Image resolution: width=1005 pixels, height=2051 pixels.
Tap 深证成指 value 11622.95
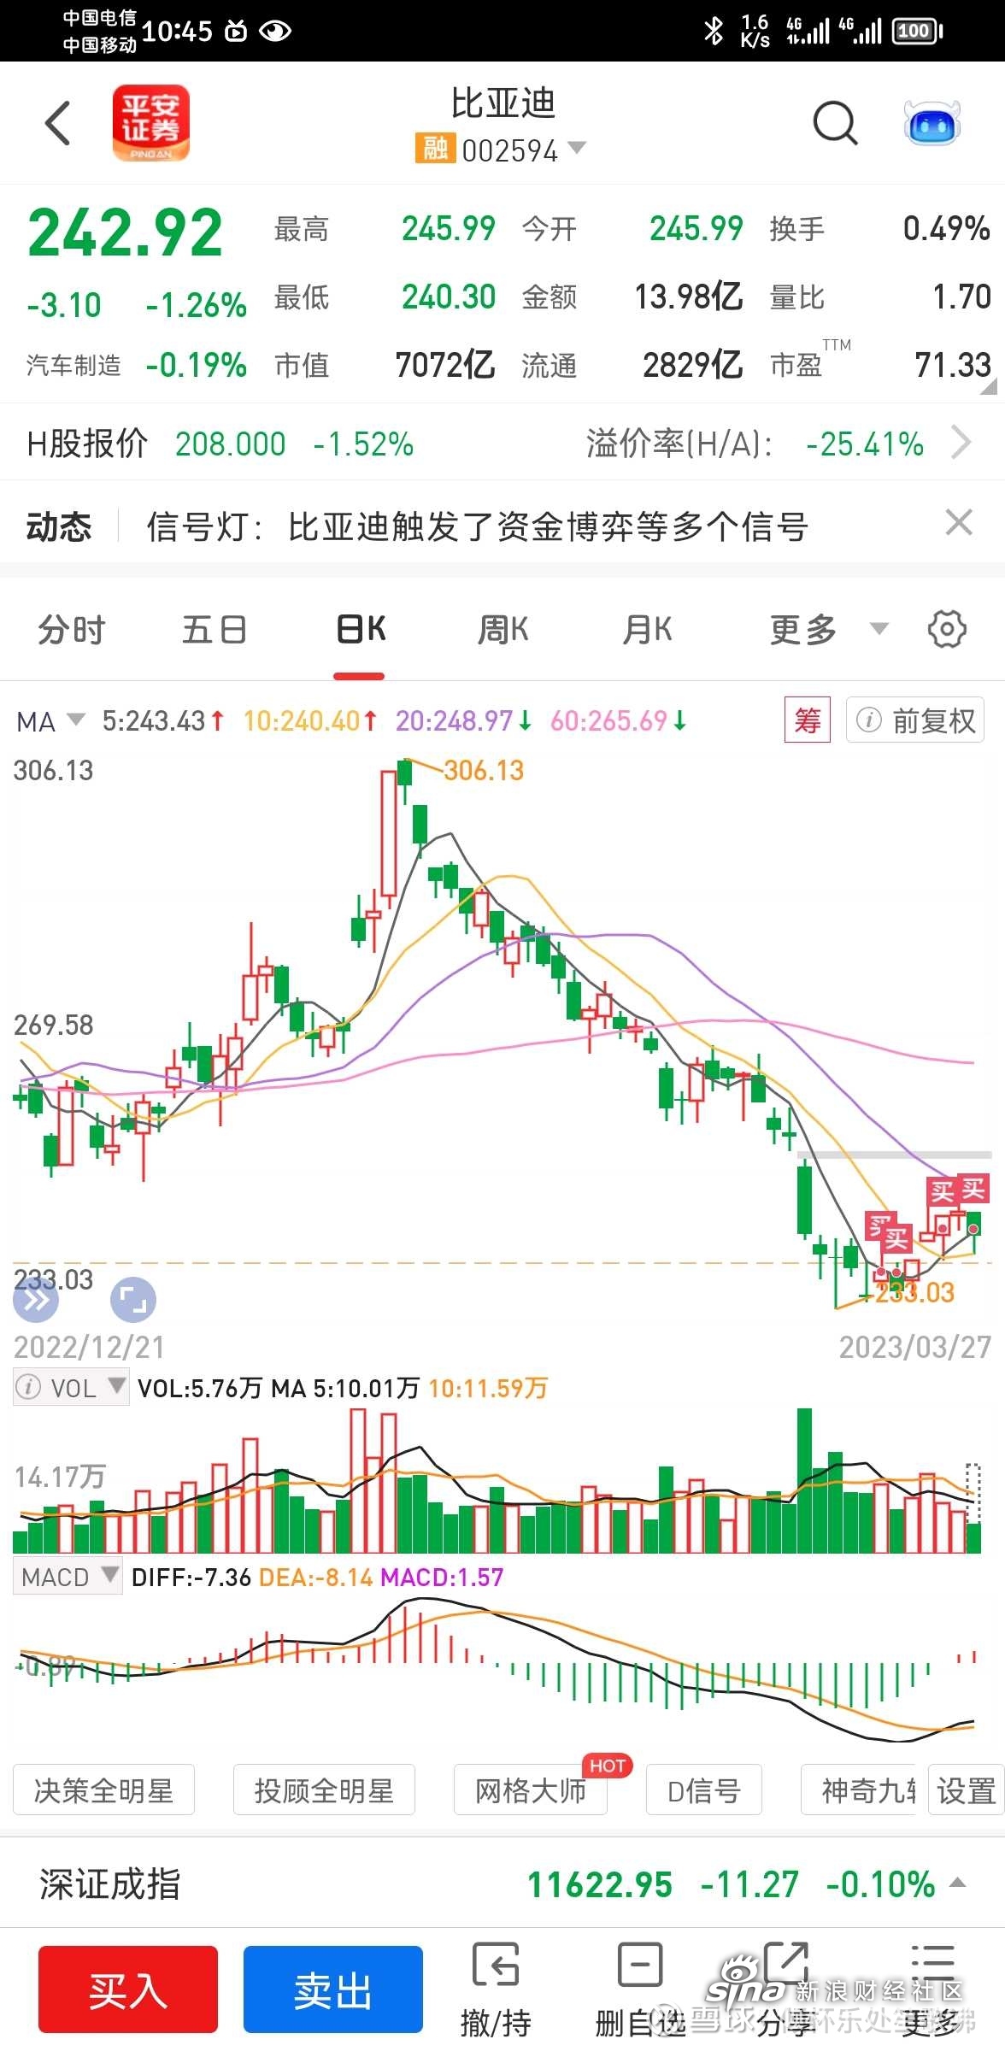click(600, 1884)
